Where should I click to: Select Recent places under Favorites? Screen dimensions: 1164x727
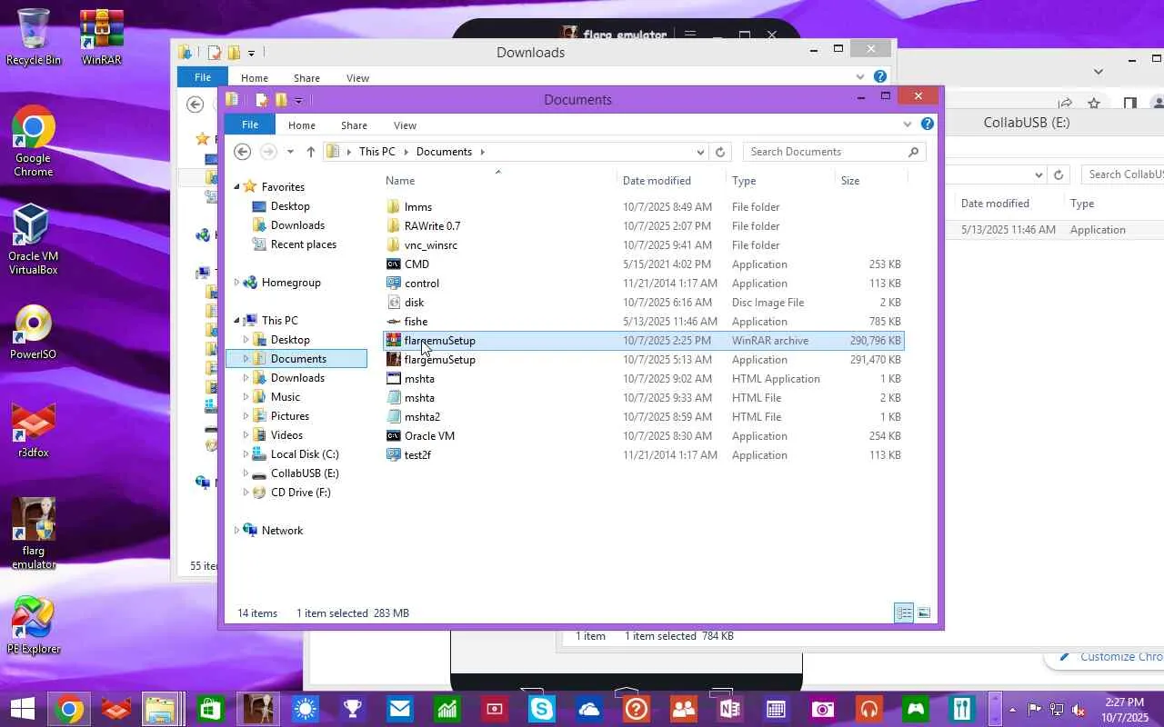point(304,244)
